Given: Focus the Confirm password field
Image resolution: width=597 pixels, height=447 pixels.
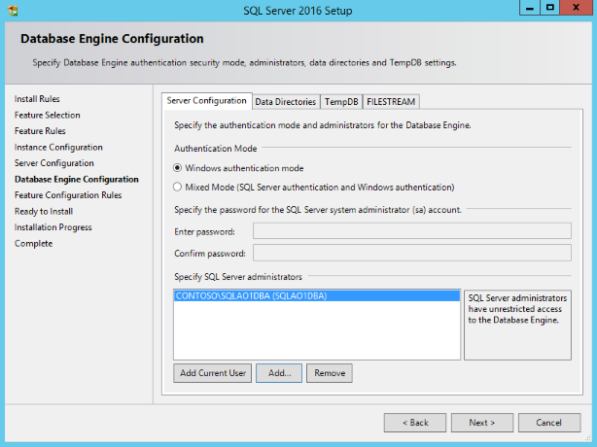Looking at the screenshot, I should click(412, 253).
